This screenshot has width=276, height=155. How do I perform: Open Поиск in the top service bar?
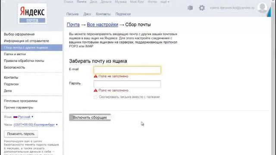point(69,2)
